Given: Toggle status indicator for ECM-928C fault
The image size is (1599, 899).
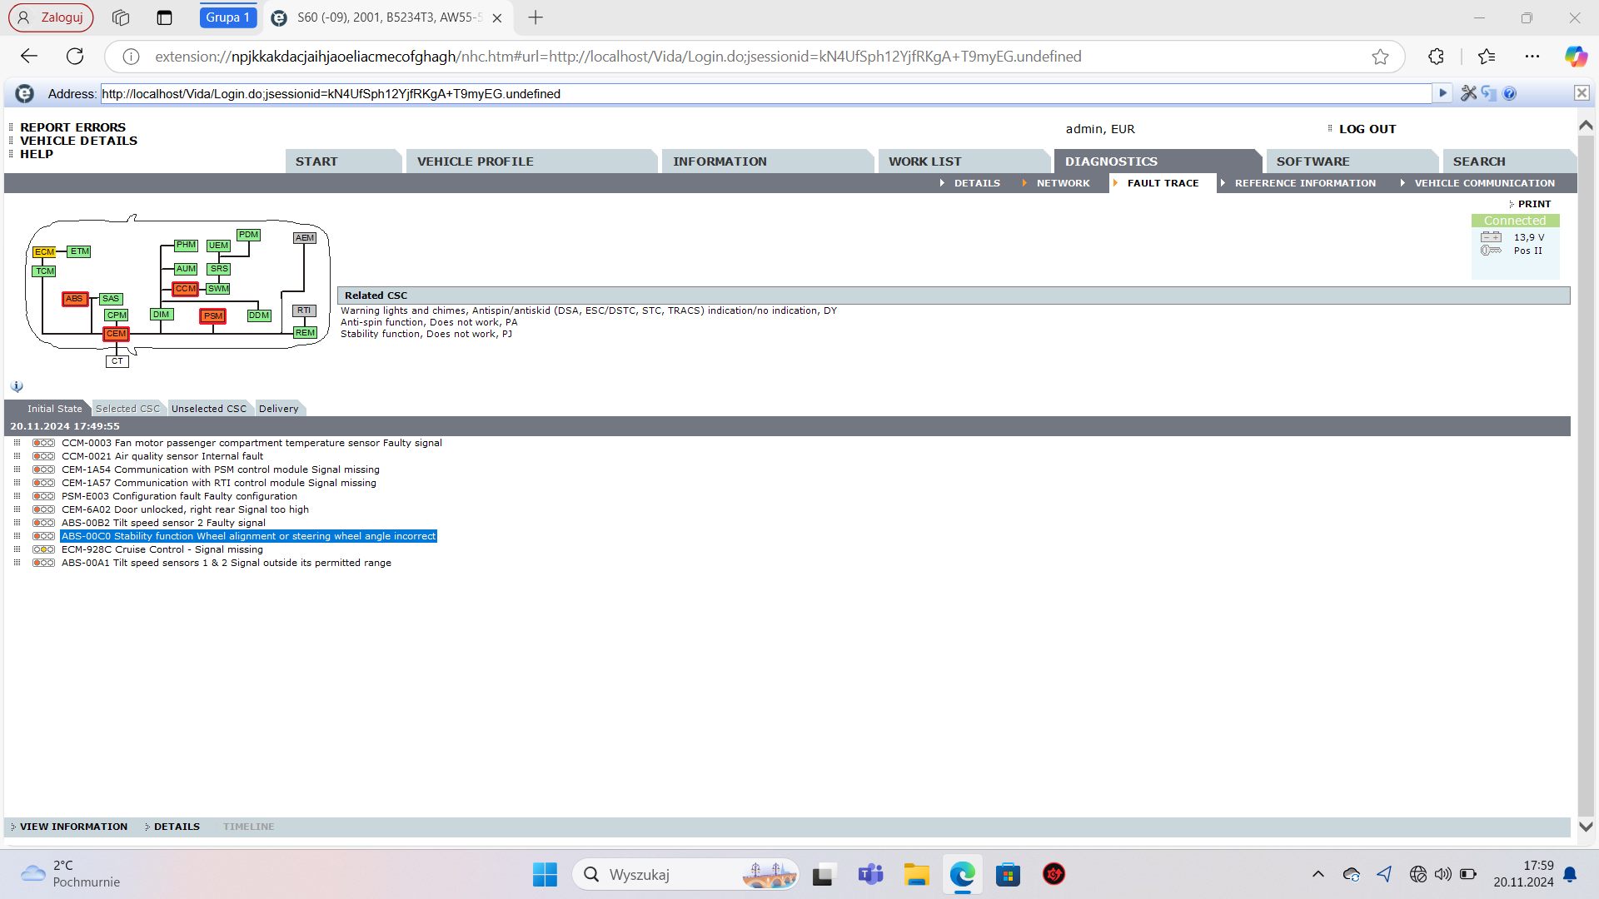Looking at the screenshot, I should 43,549.
